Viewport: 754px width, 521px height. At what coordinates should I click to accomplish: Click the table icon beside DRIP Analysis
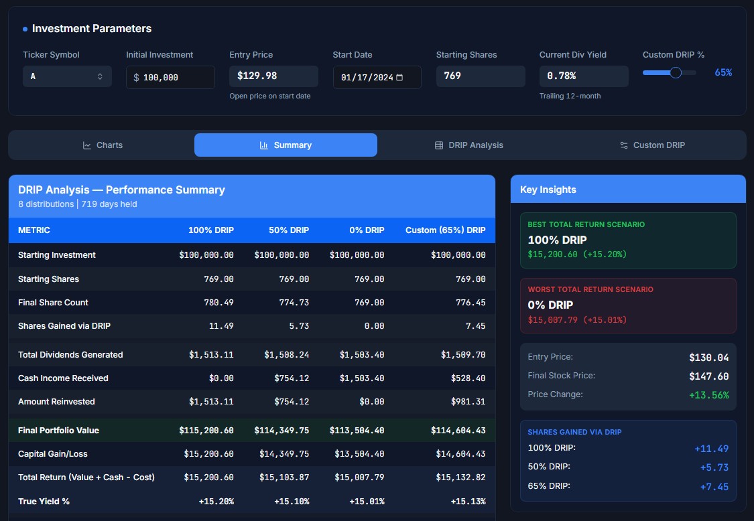tap(439, 145)
